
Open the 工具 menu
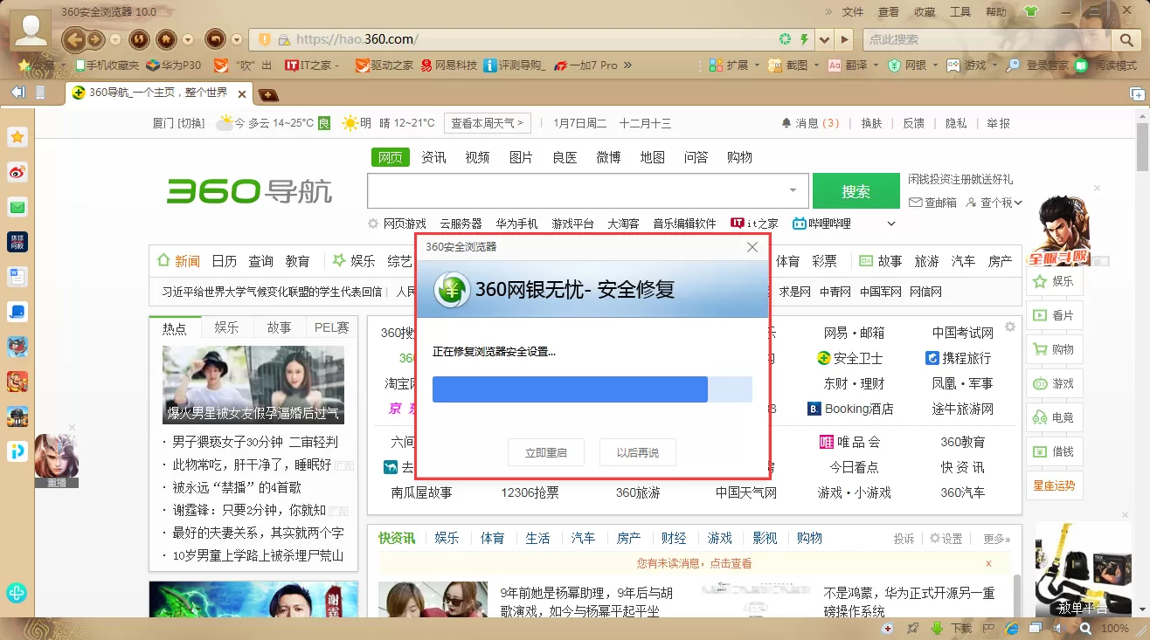click(x=960, y=12)
